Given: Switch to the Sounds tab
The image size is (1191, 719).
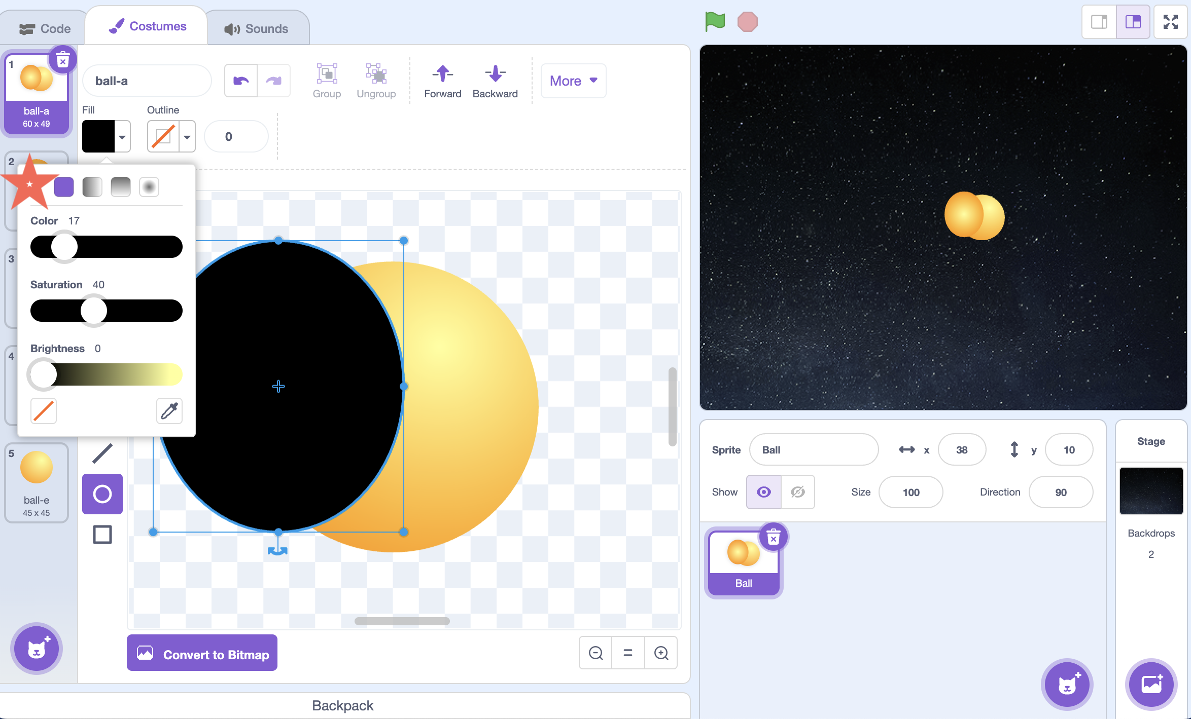Looking at the screenshot, I should [258, 28].
